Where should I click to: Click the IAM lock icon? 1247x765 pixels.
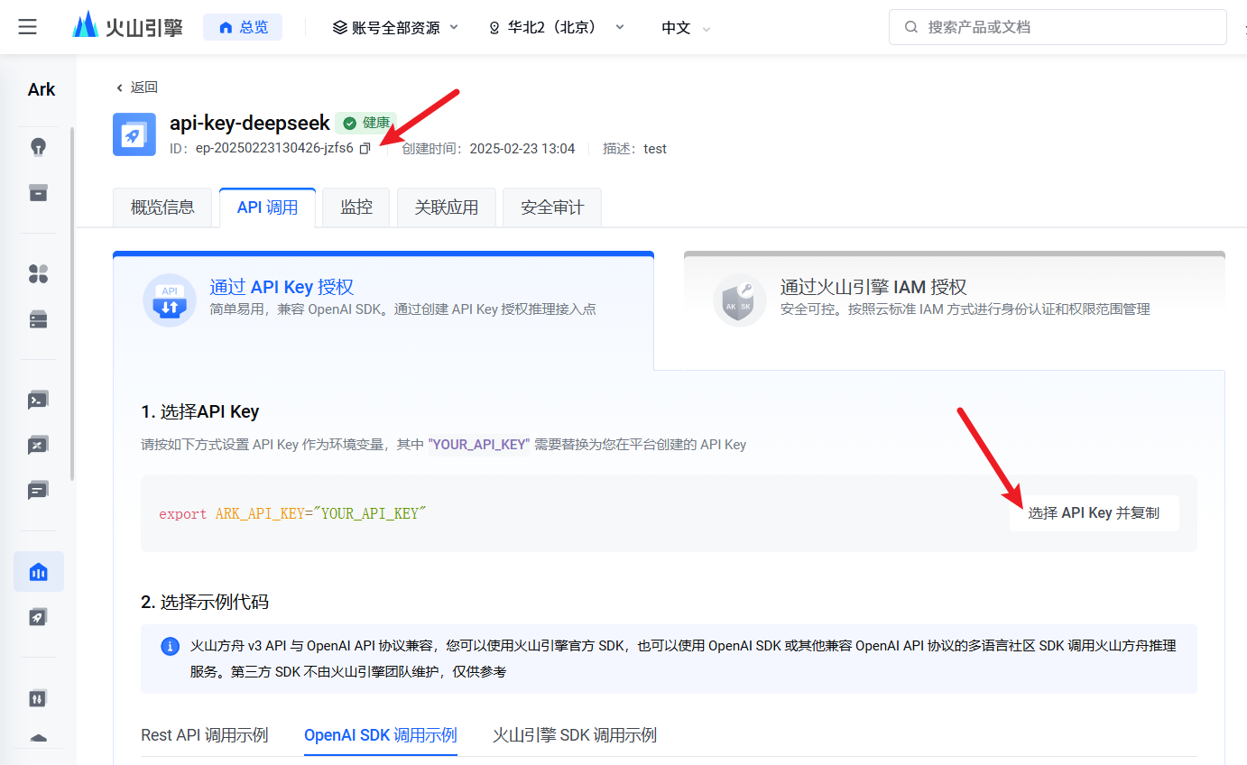tap(739, 301)
